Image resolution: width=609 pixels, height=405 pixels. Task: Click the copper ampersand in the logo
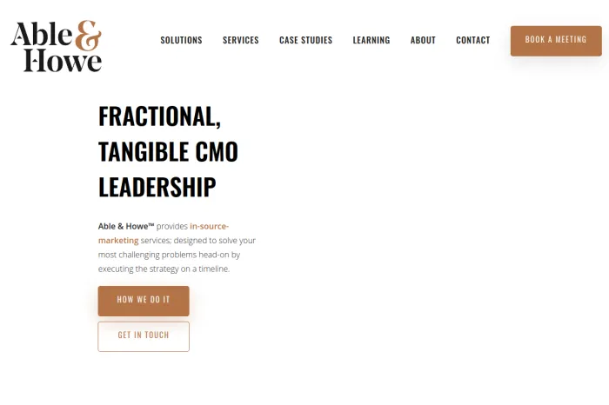coord(88,36)
